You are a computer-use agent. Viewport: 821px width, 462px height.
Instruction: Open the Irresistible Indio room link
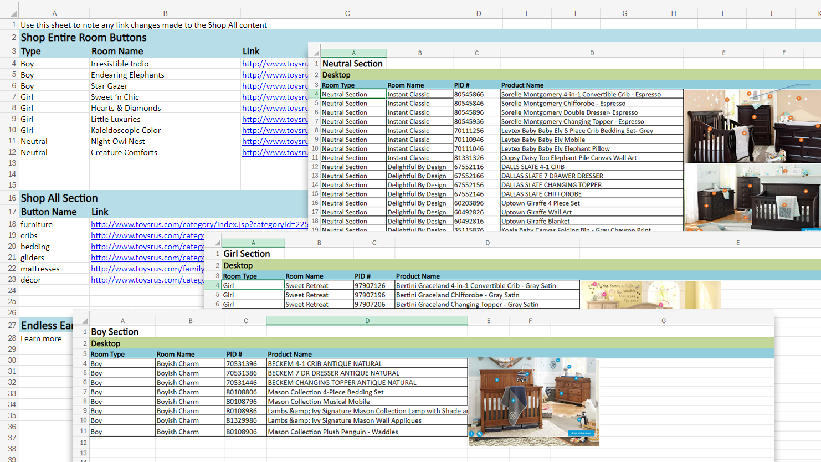click(275, 64)
